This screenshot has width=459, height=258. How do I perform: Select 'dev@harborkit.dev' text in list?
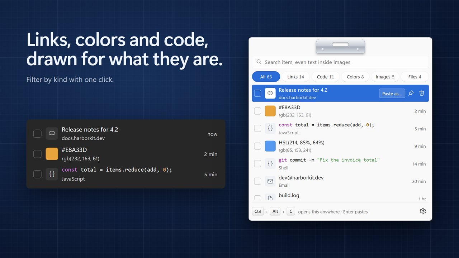301,178
